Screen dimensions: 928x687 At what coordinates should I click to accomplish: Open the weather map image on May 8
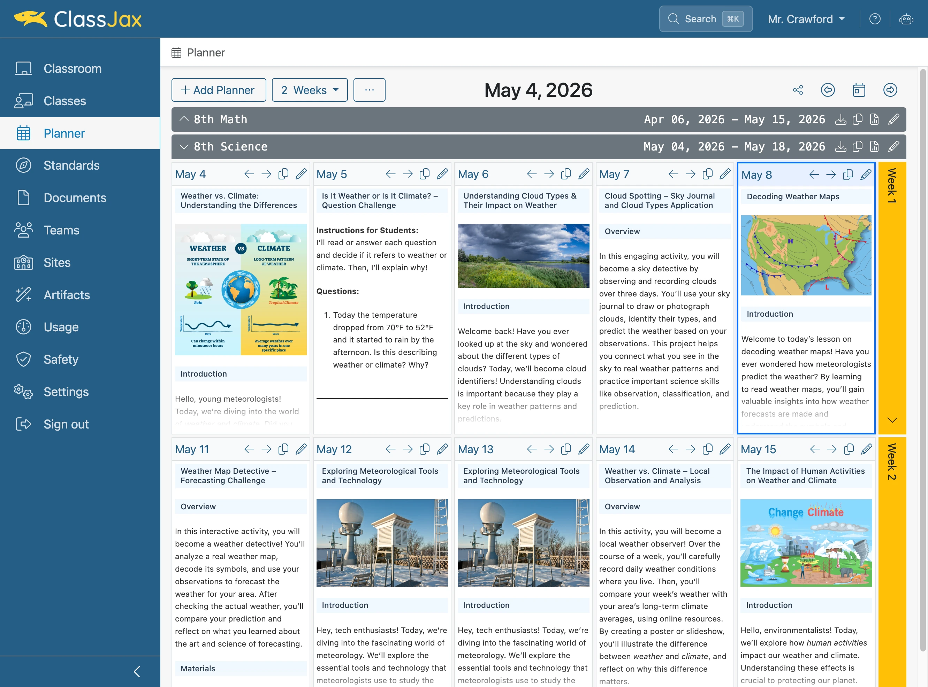point(806,255)
